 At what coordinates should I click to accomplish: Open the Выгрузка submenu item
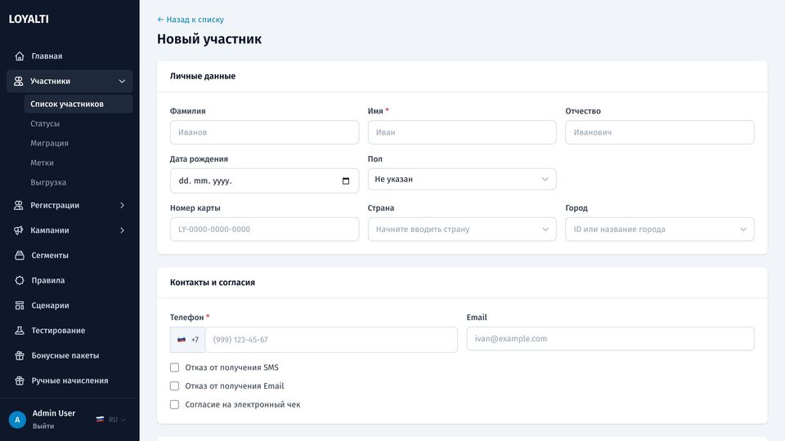tap(48, 182)
